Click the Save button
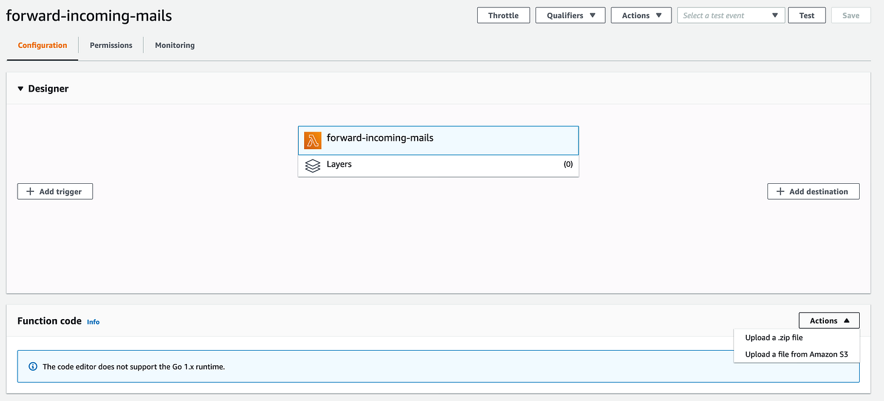This screenshot has width=884, height=401. (851, 15)
